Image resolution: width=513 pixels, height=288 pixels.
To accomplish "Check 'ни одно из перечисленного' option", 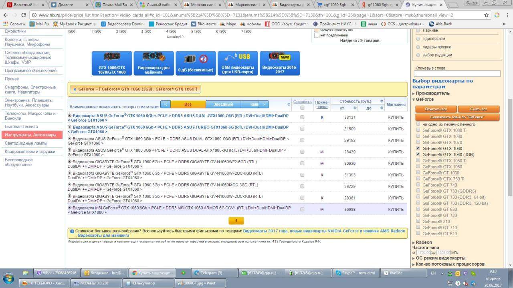I will 418,124.
